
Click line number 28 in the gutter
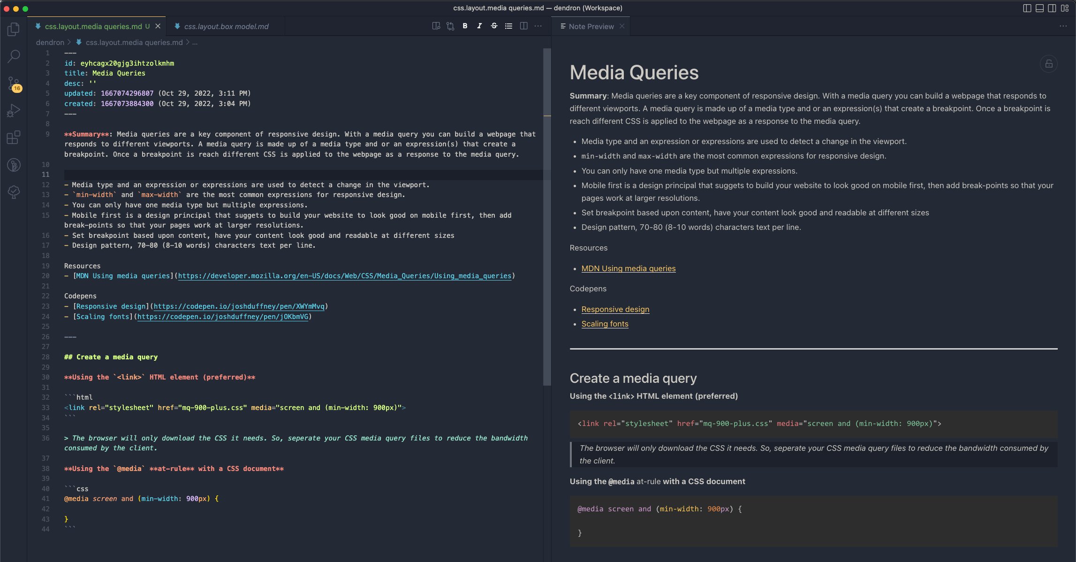(x=45, y=357)
